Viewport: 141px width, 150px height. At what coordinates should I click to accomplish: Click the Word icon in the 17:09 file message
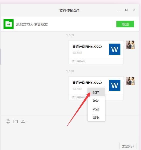(115, 49)
